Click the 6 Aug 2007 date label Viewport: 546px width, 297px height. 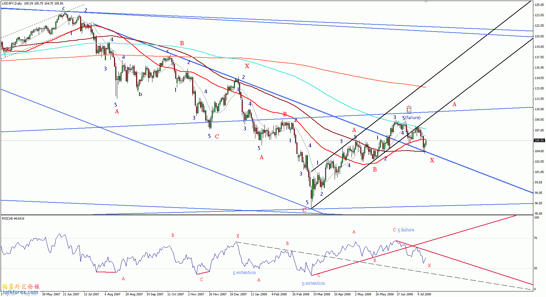click(113, 294)
